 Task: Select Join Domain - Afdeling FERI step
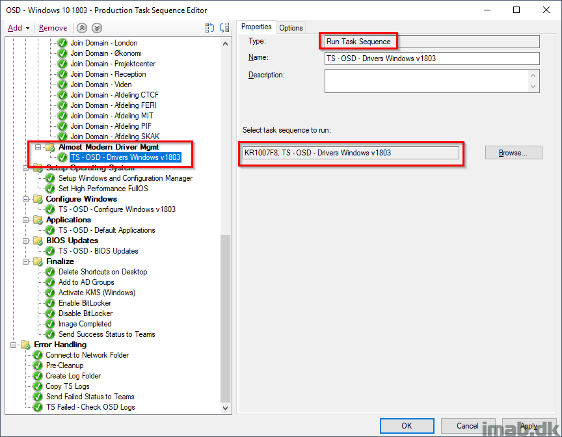[114, 105]
